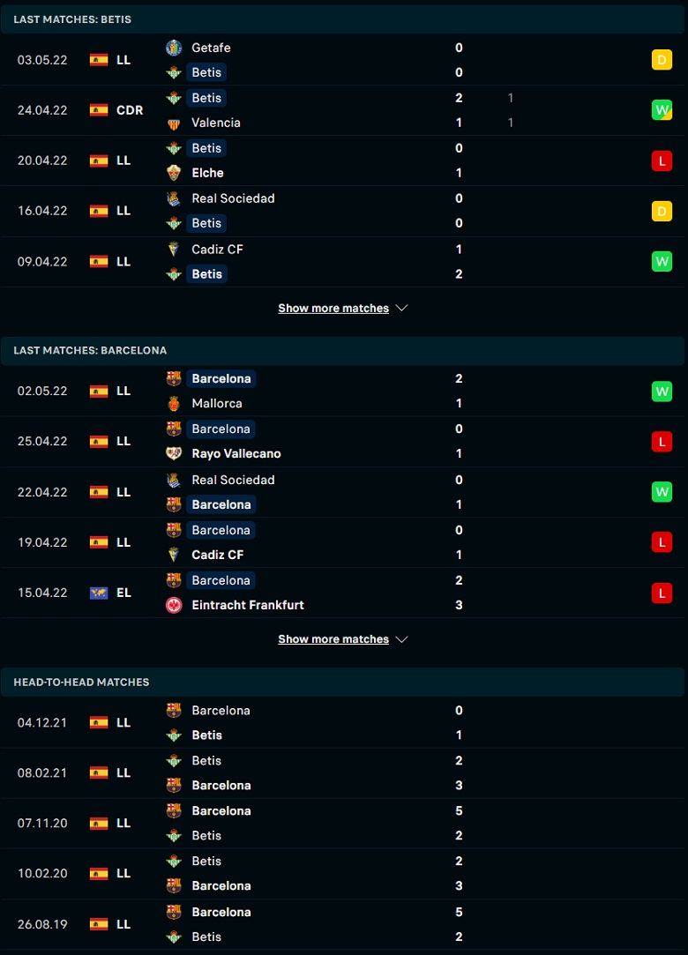Viewport: 688px width, 955px height.
Task: Click Show more matches under Betis
Action: [x=333, y=308]
